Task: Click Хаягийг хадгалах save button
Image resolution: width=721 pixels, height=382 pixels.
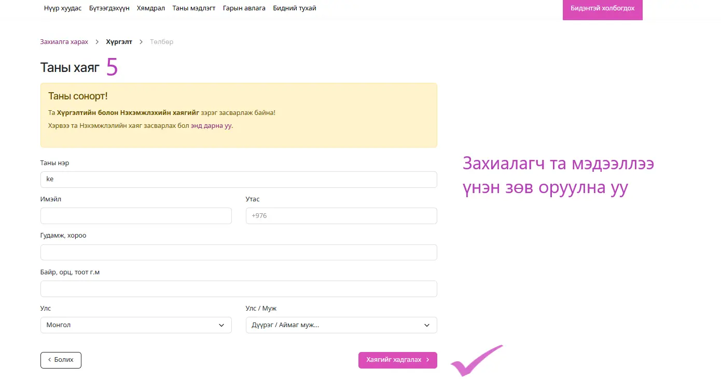Action: click(397, 360)
